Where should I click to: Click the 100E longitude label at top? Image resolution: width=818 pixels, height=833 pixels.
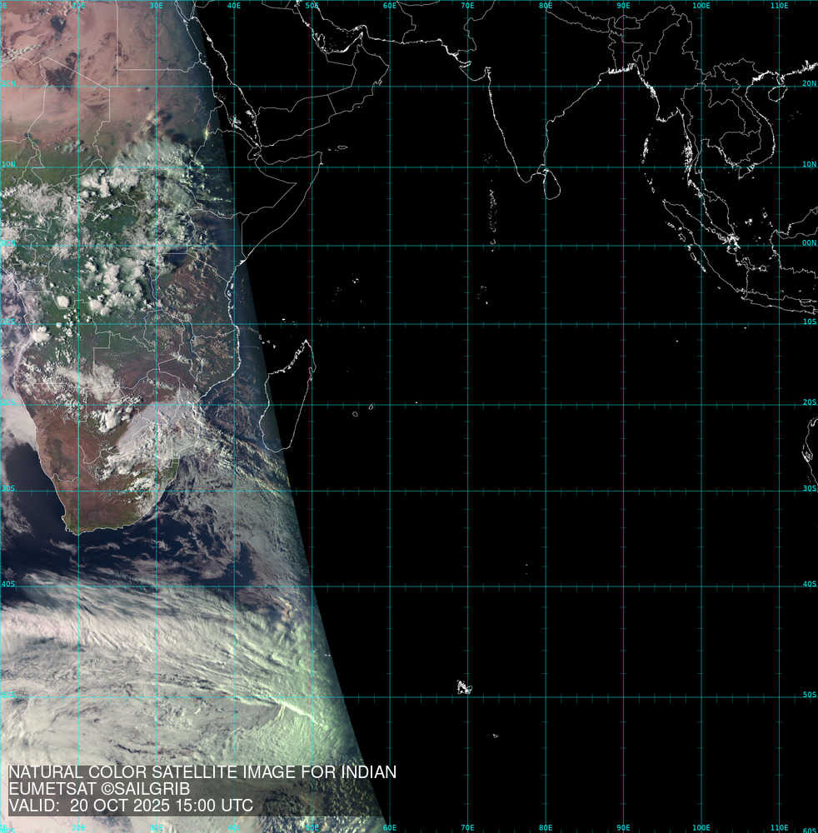[701, 5]
